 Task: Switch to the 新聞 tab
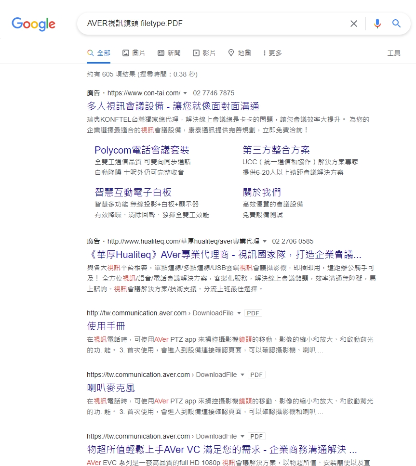[x=169, y=53]
